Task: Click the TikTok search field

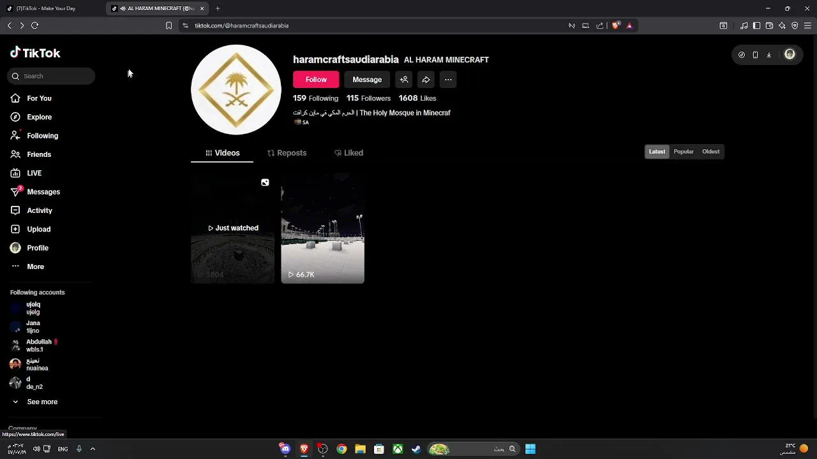Action: point(51,76)
